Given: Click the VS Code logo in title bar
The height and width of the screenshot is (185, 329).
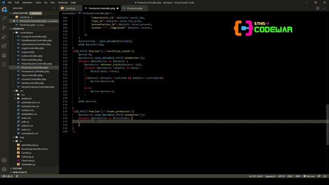Looking at the screenshot, I should click(3, 3).
